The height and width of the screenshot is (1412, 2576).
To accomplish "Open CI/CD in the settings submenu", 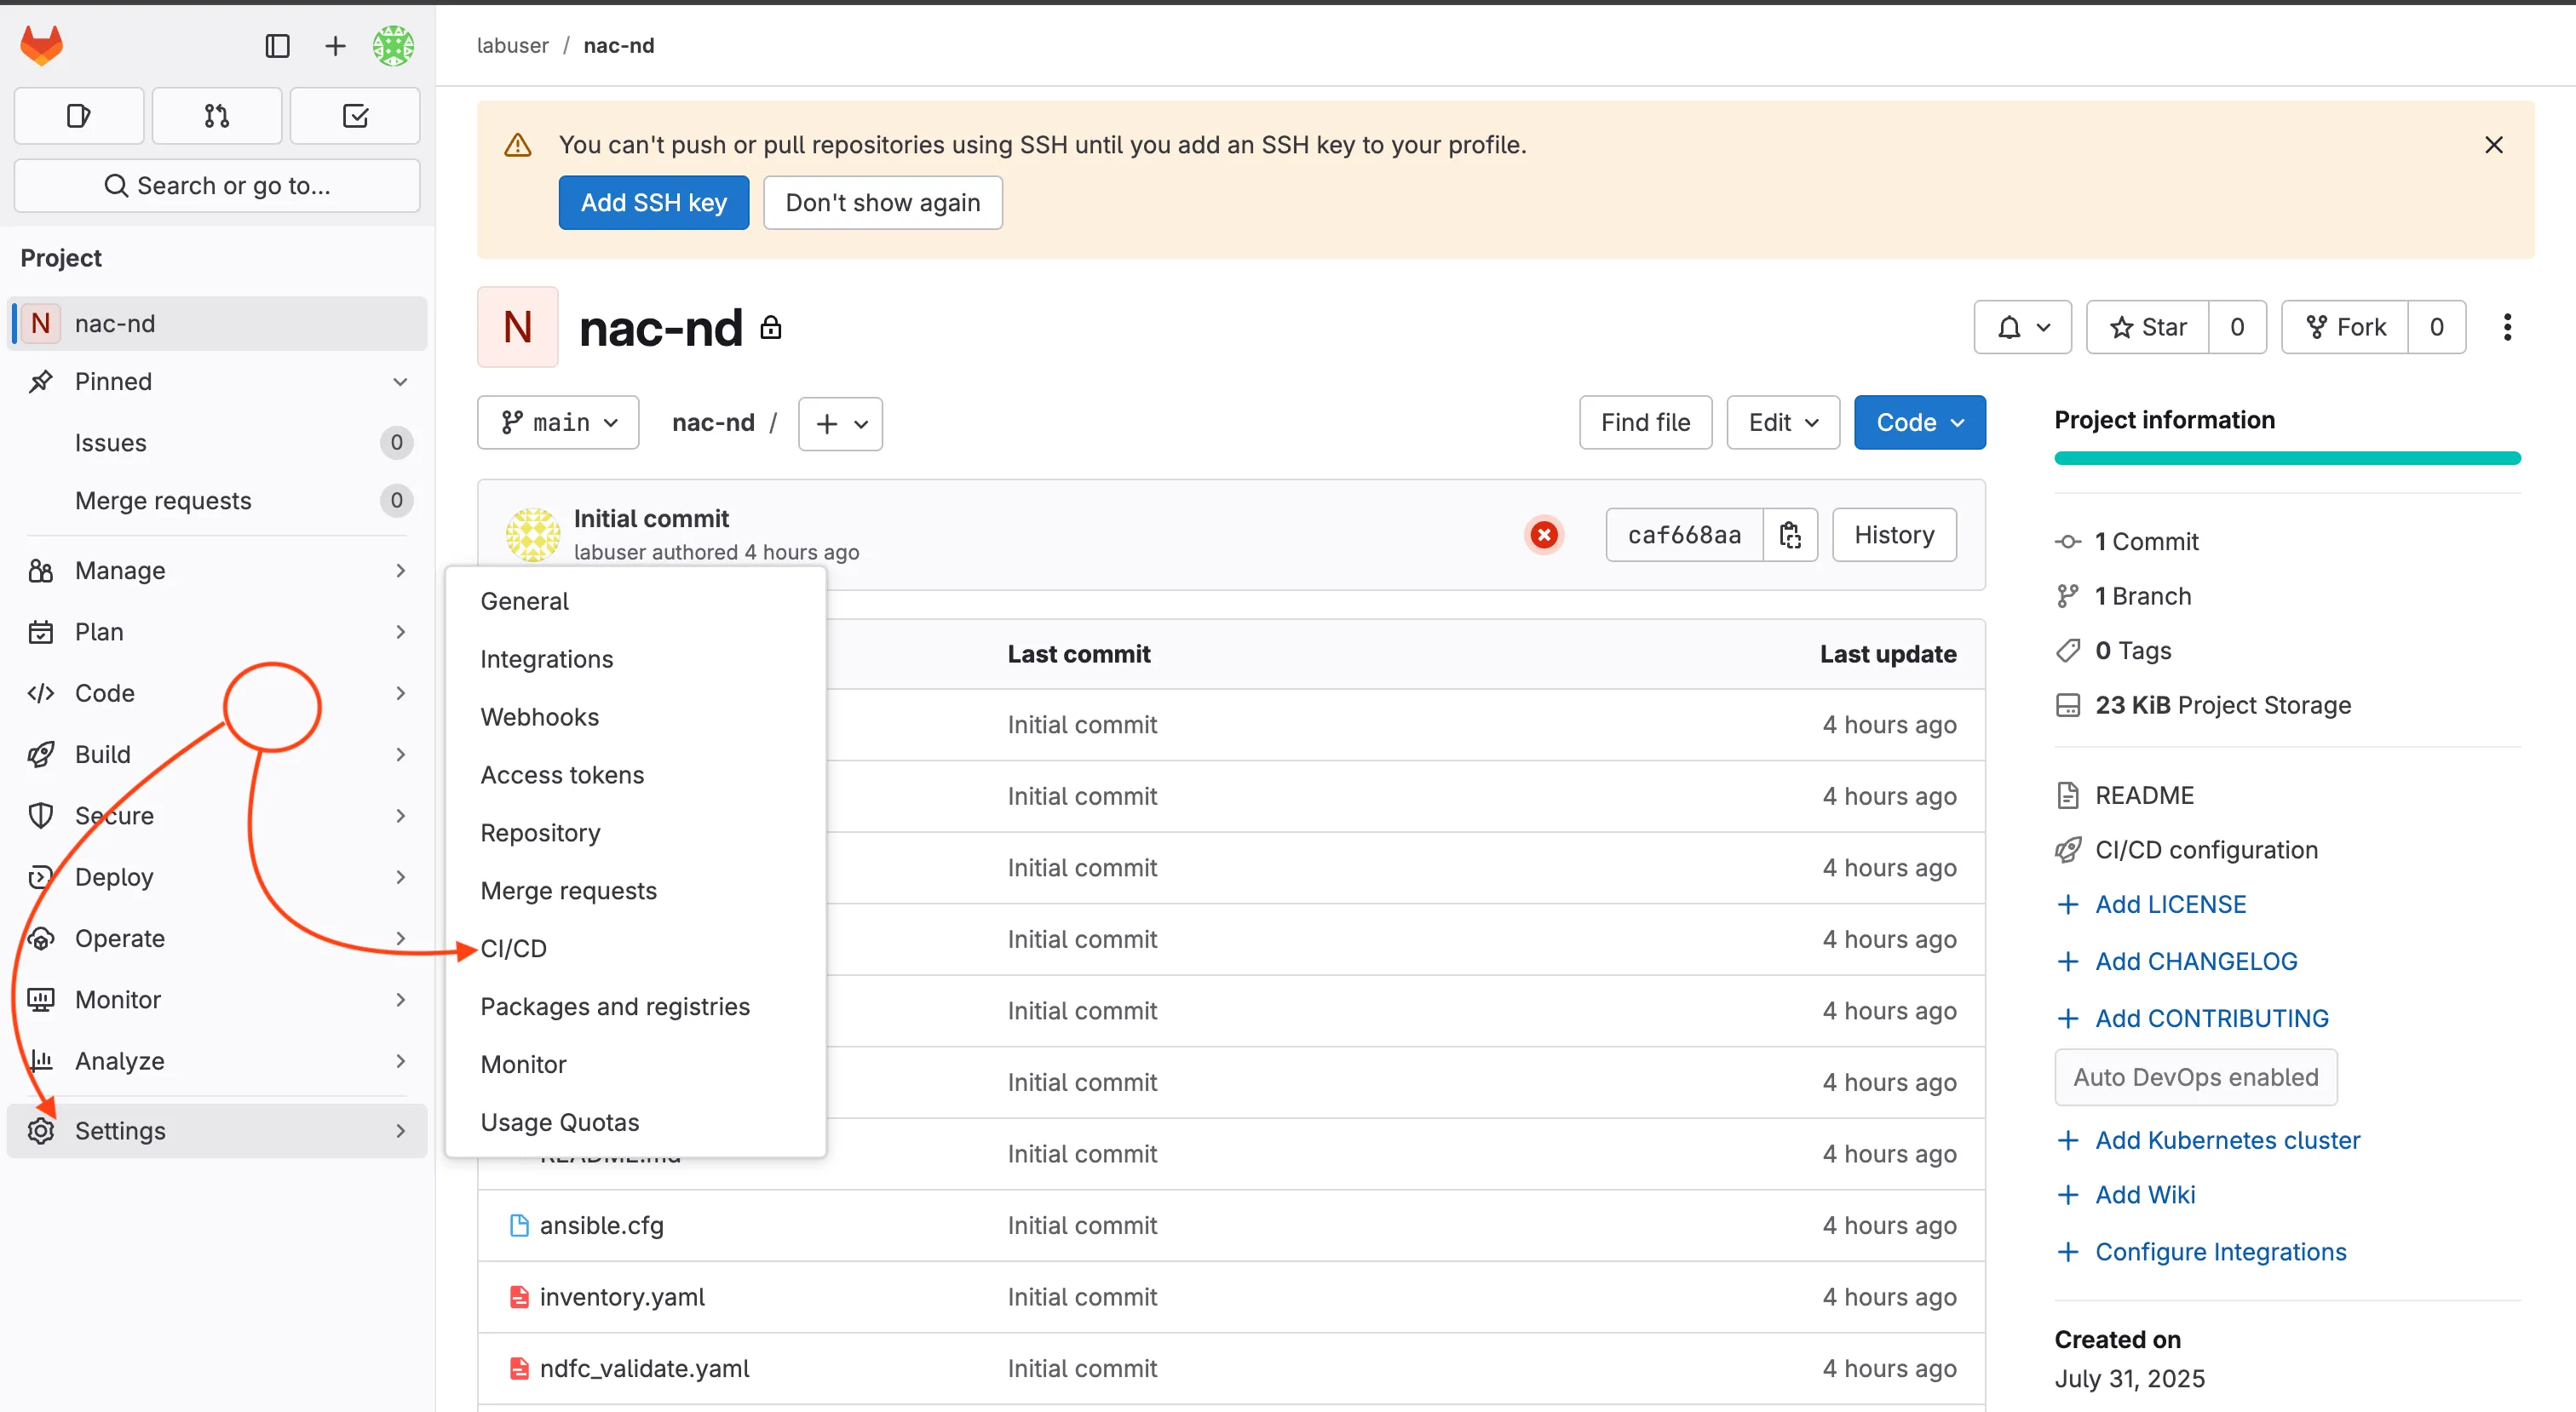I will pyautogui.click(x=514, y=947).
